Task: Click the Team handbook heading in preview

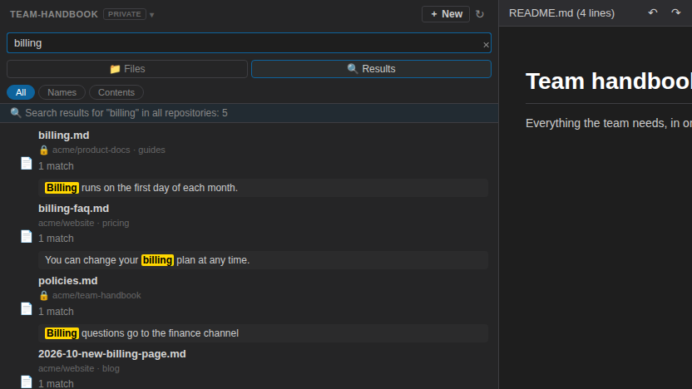Action: pyautogui.click(x=609, y=81)
